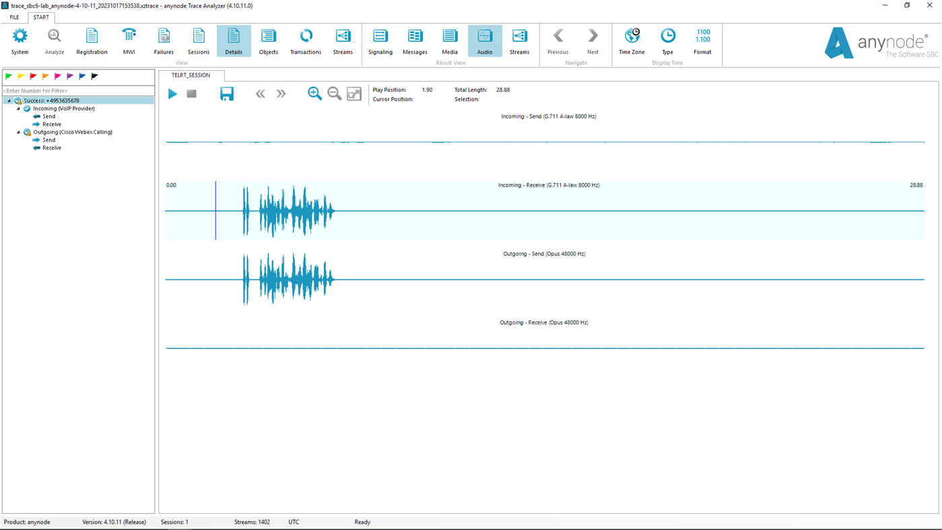
Task: Open the Messages result view
Action: tap(414, 40)
